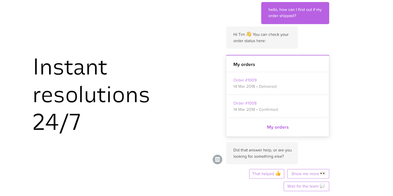
Task: Click the purple My orders link at card bottom
Action: coord(278,127)
